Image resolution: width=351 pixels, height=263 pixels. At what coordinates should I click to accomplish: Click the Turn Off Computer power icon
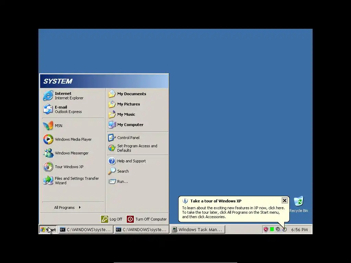[130, 219]
